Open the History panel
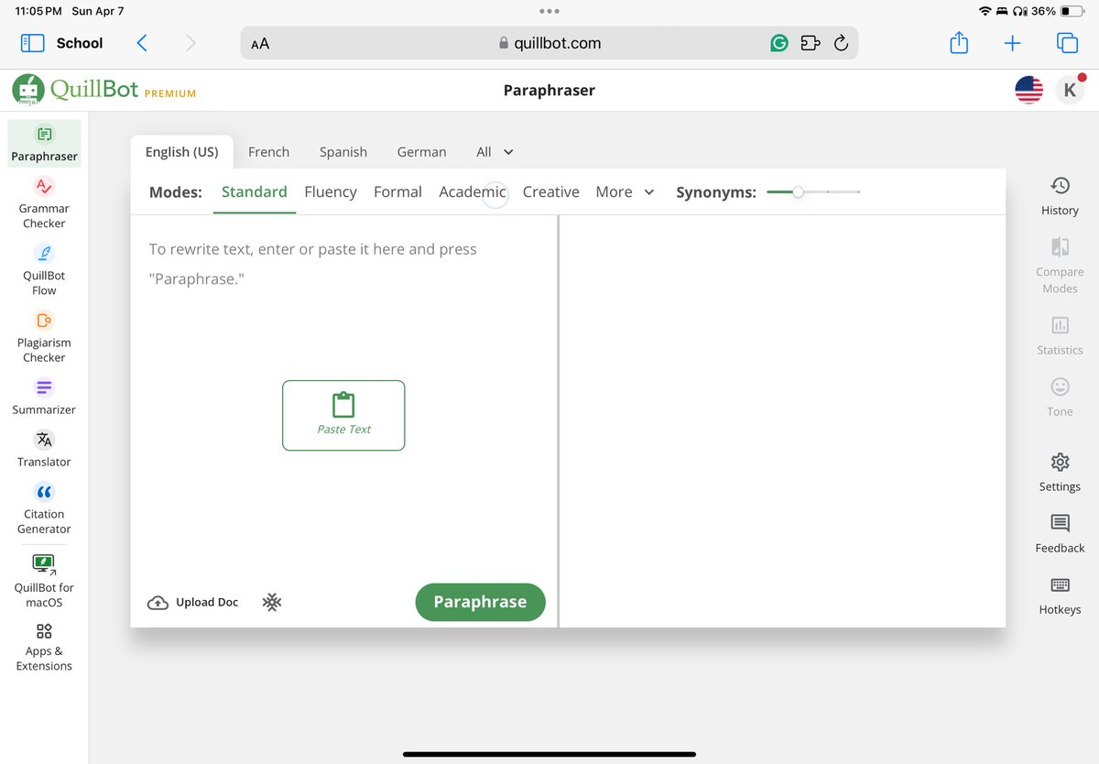Image resolution: width=1099 pixels, height=764 pixels. 1060,196
